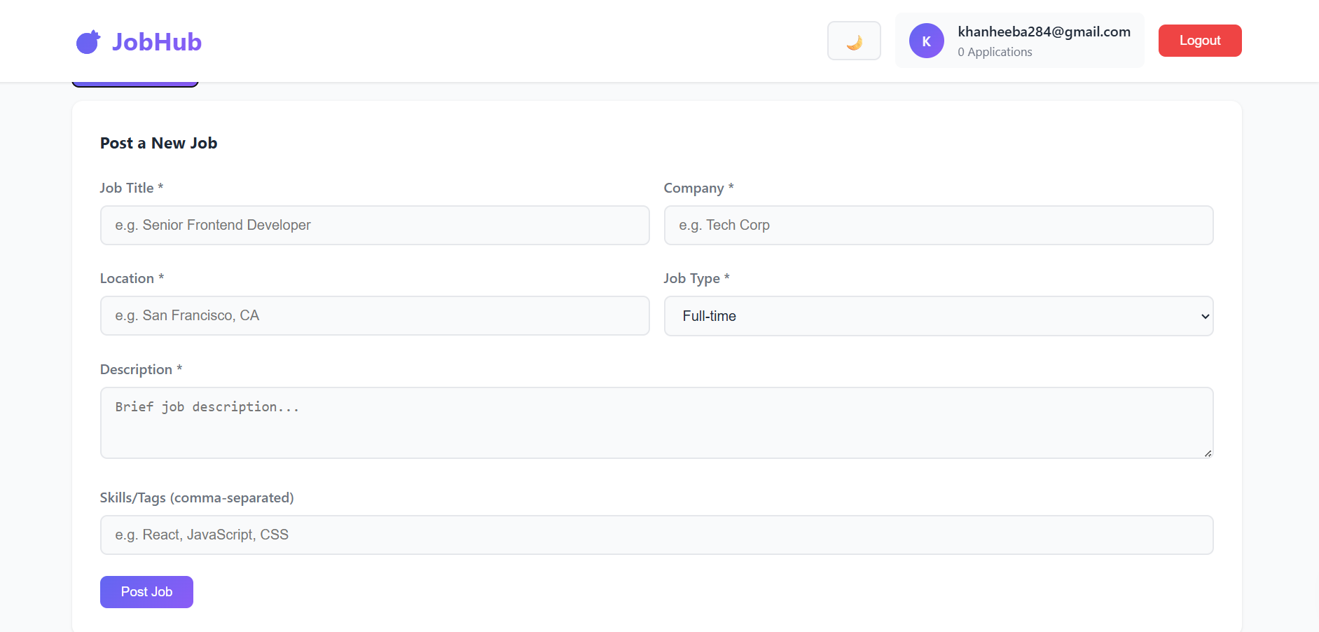Viewport: 1319px width, 632px height.
Task: Click the khanheeba284@gmail.com email text
Action: click(1044, 32)
